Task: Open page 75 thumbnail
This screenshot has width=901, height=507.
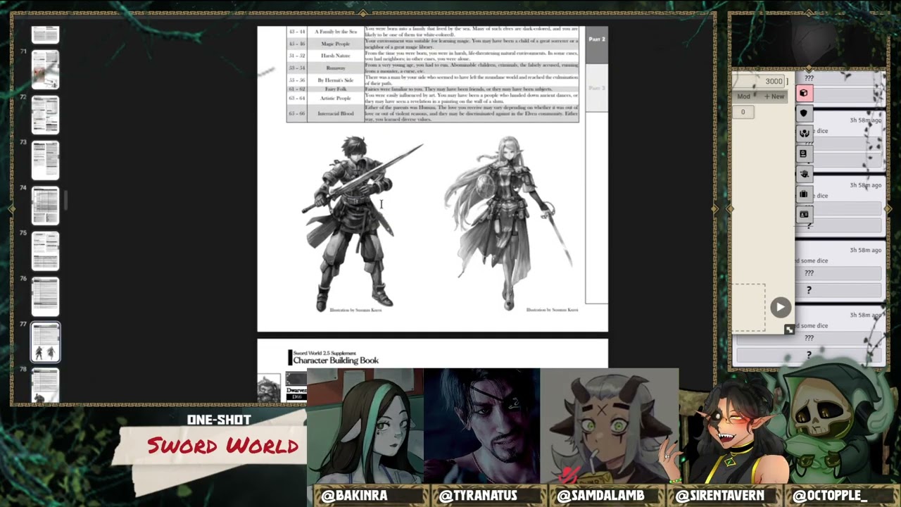Action: tap(45, 251)
